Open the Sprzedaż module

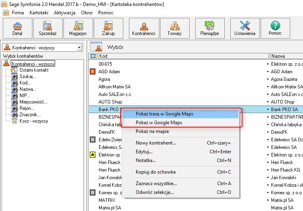point(48,28)
